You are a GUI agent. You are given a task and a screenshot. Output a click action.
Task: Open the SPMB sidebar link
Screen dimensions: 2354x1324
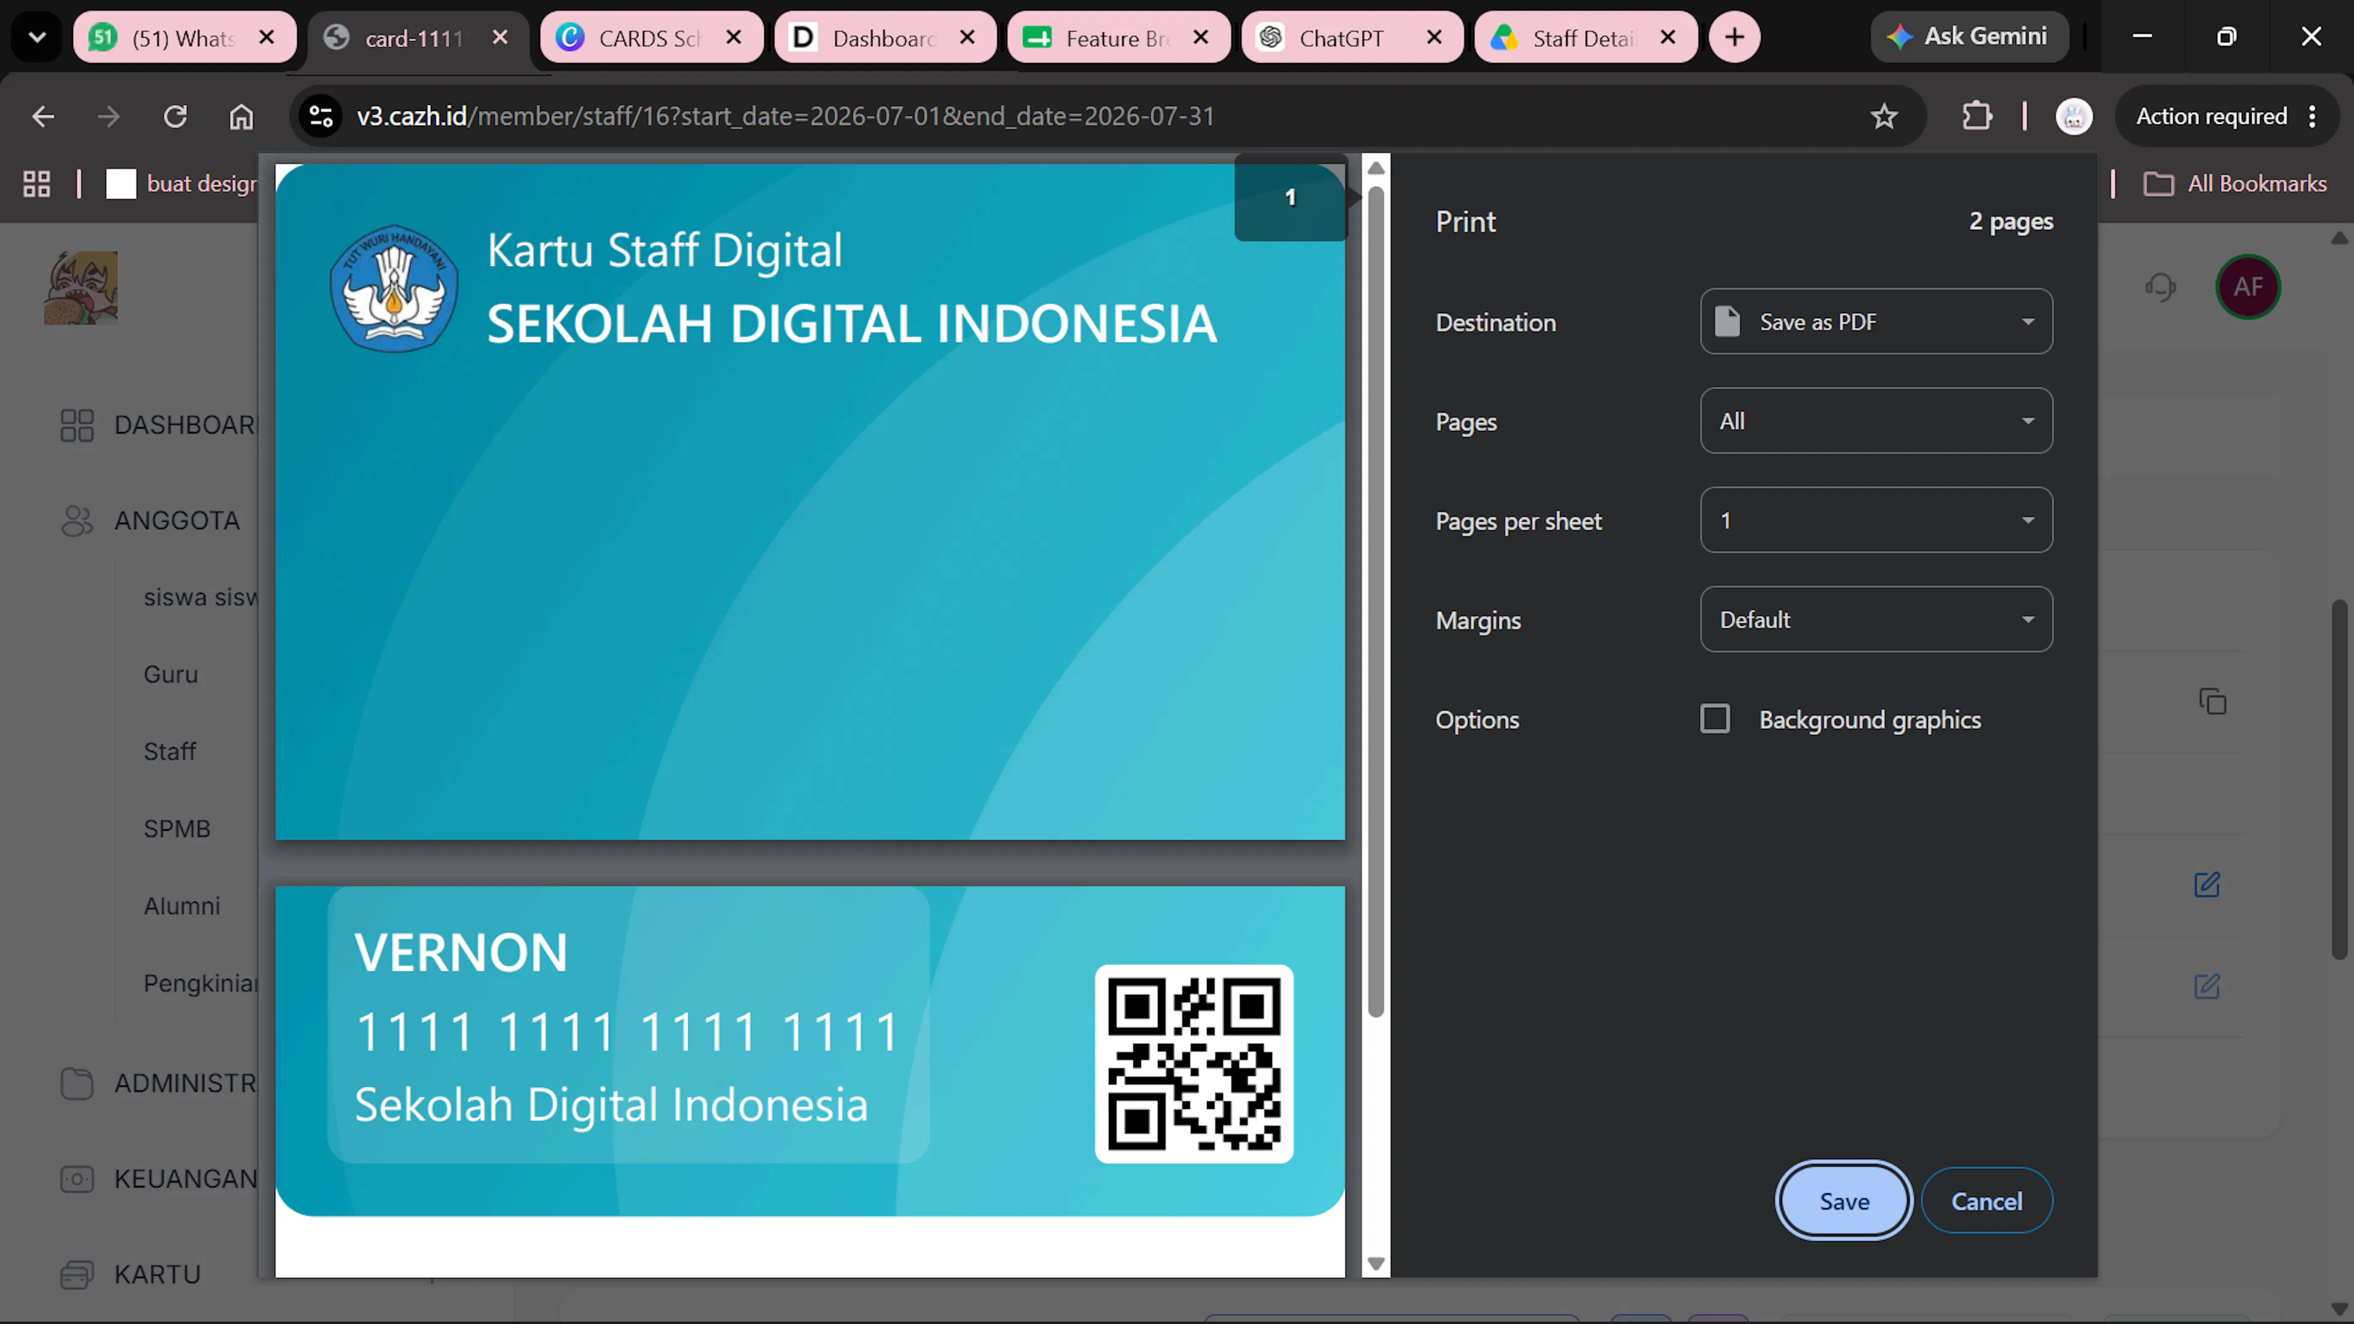pyautogui.click(x=177, y=829)
